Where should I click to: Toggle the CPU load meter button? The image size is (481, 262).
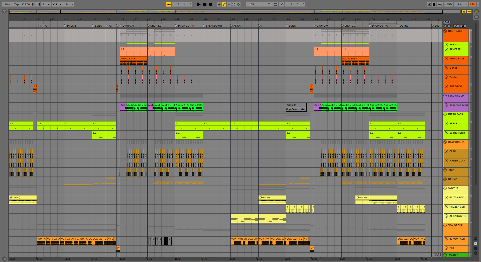coord(472,4)
